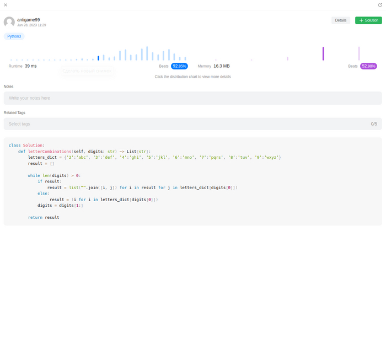Screen dimensions: 386x355
Task: Open submission in new window icon
Action: 380,5
